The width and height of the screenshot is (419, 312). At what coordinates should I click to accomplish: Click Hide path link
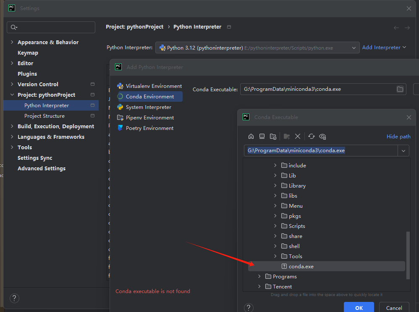[398, 136]
